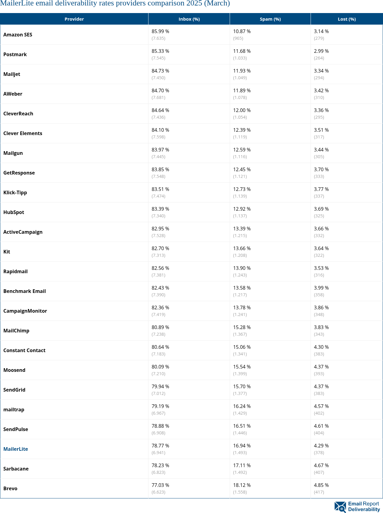The width and height of the screenshot is (383, 513).
Task: Click the ActiveCampaign row label
Action: [23, 232]
